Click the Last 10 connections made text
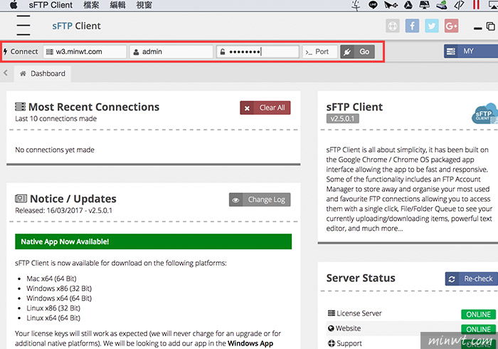 pyautogui.click(x=56, y=118)
